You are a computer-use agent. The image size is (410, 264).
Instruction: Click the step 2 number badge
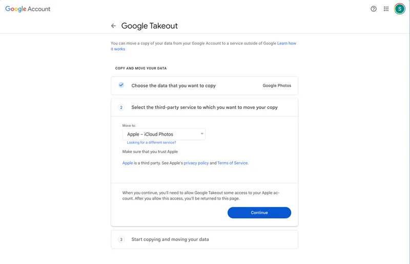click(x=121, y=107)
